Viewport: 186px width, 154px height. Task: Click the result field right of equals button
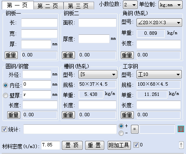coord(157,129)
